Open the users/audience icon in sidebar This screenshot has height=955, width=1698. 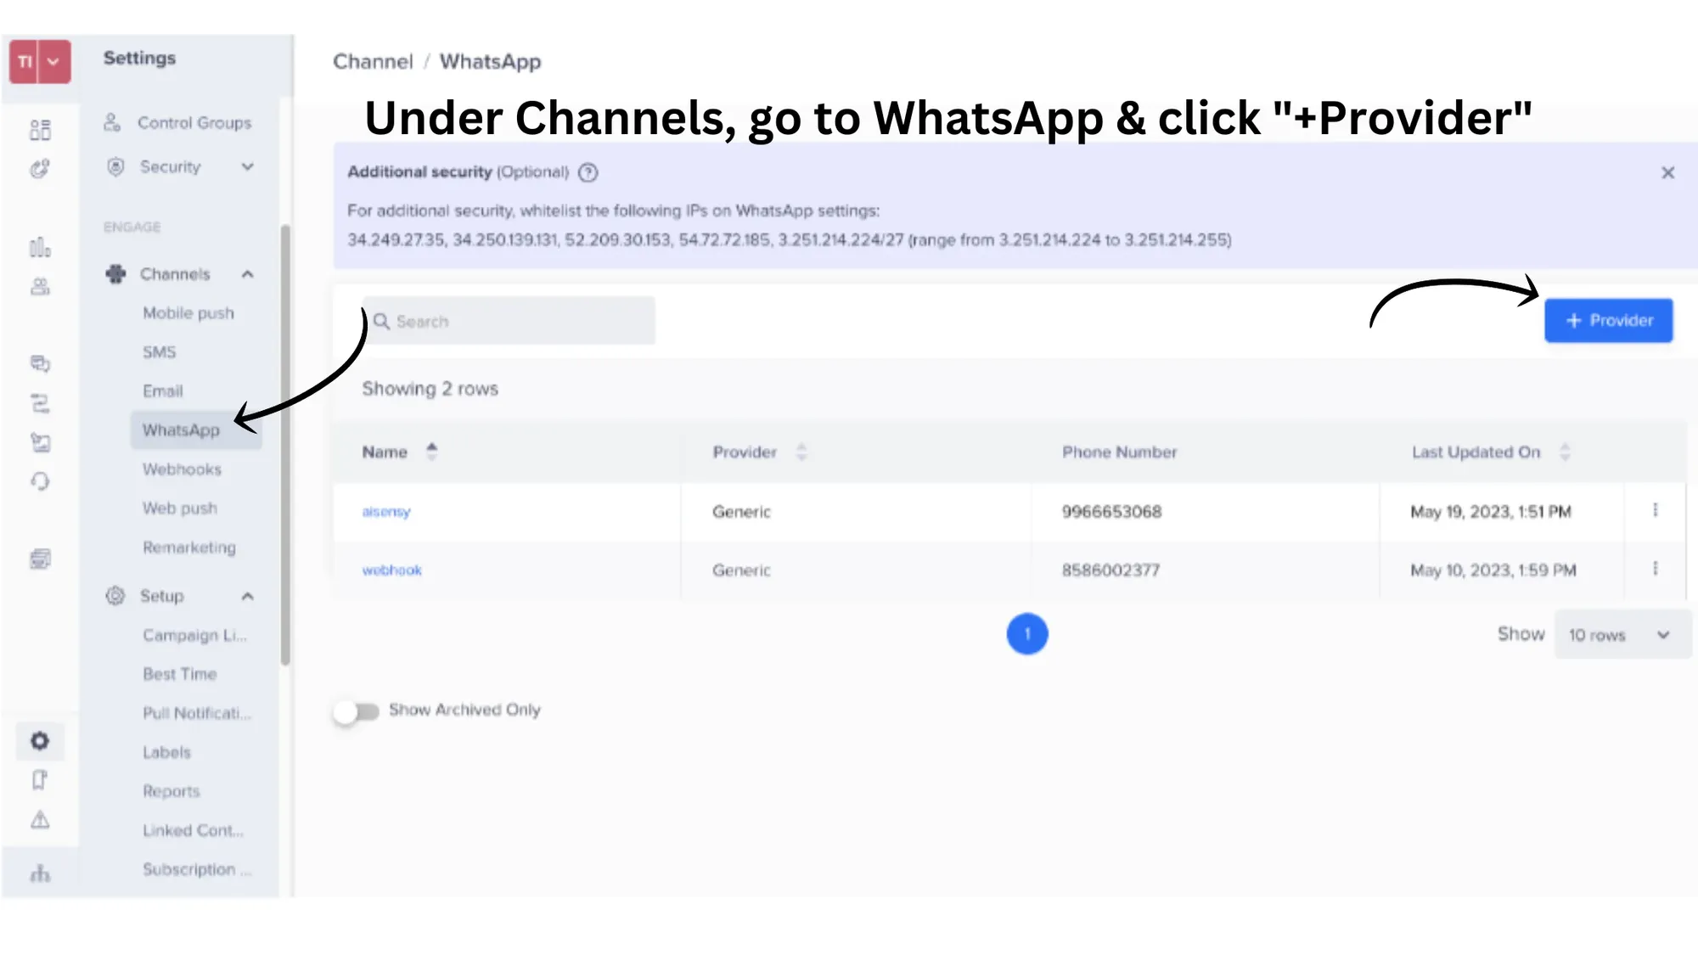click(40, 286)
